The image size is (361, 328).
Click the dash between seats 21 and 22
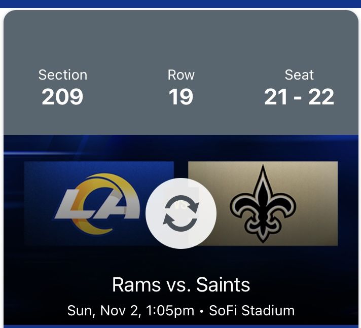point(299,97)
